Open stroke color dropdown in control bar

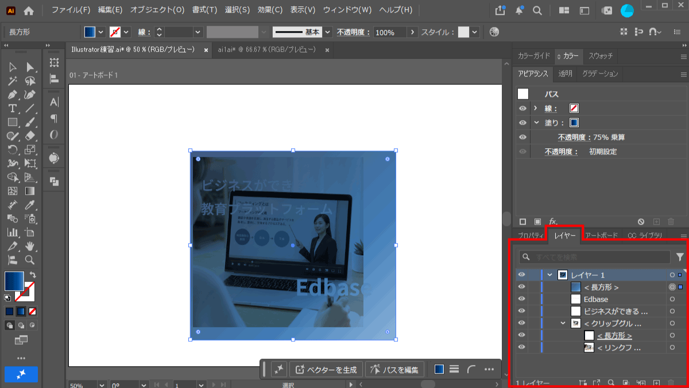click(x=126, y=32)
